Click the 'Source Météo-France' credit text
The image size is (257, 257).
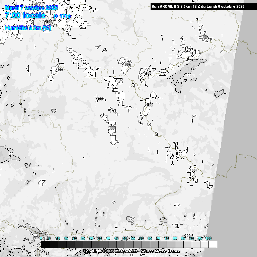160,251
